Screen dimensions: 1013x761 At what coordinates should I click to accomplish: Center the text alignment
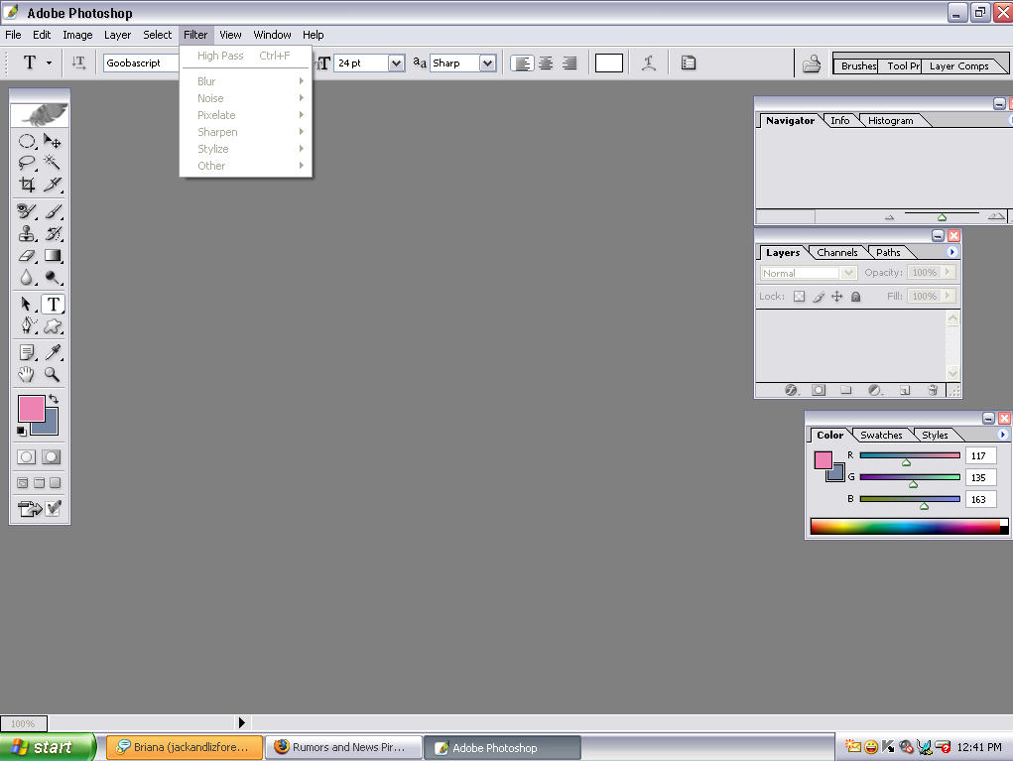click(x=546, y=63)
